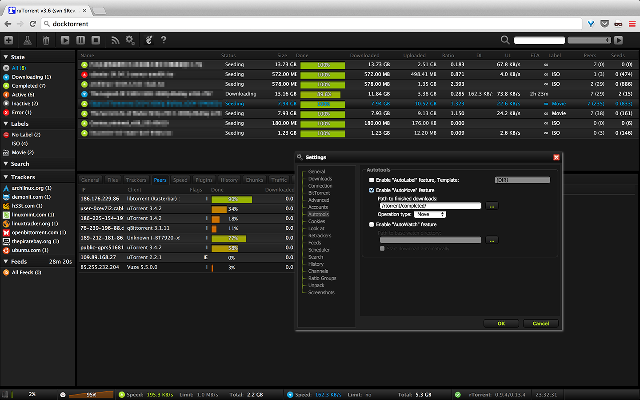Select Downloads in the settings list

point(320,179)
